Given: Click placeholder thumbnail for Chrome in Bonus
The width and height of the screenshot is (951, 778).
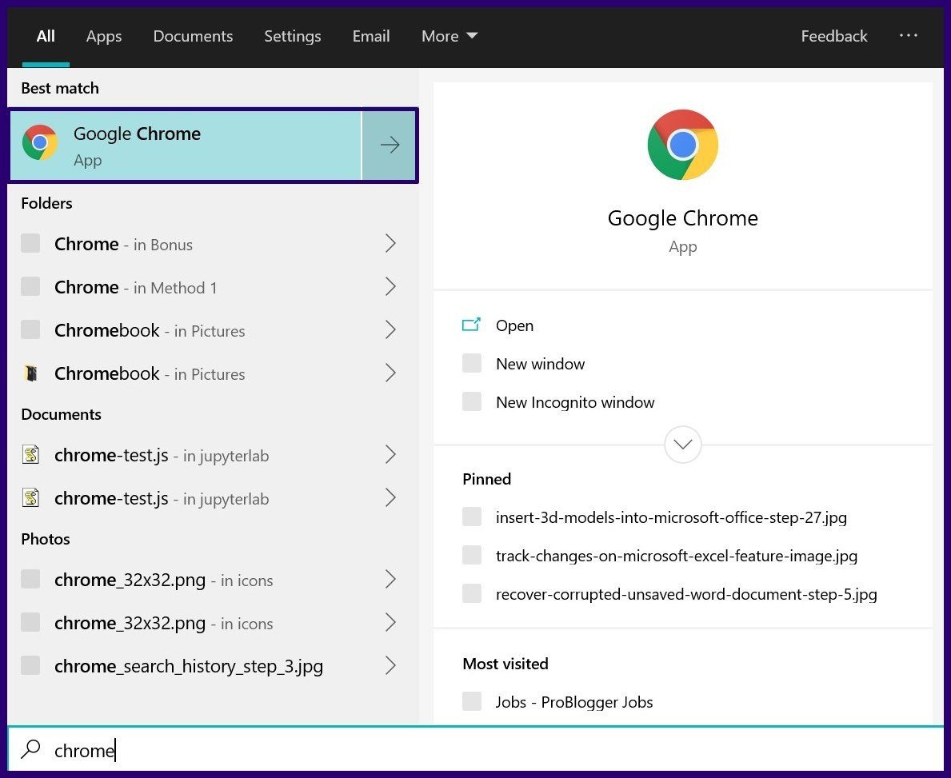Looking at the screenshot, I should tap(30, 243).
